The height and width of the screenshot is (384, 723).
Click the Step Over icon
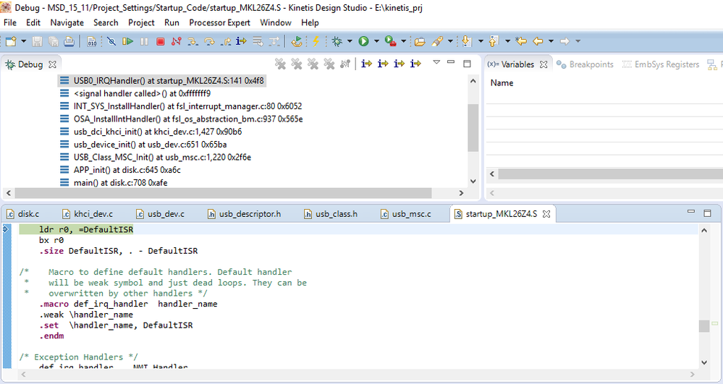pos(209,41)
